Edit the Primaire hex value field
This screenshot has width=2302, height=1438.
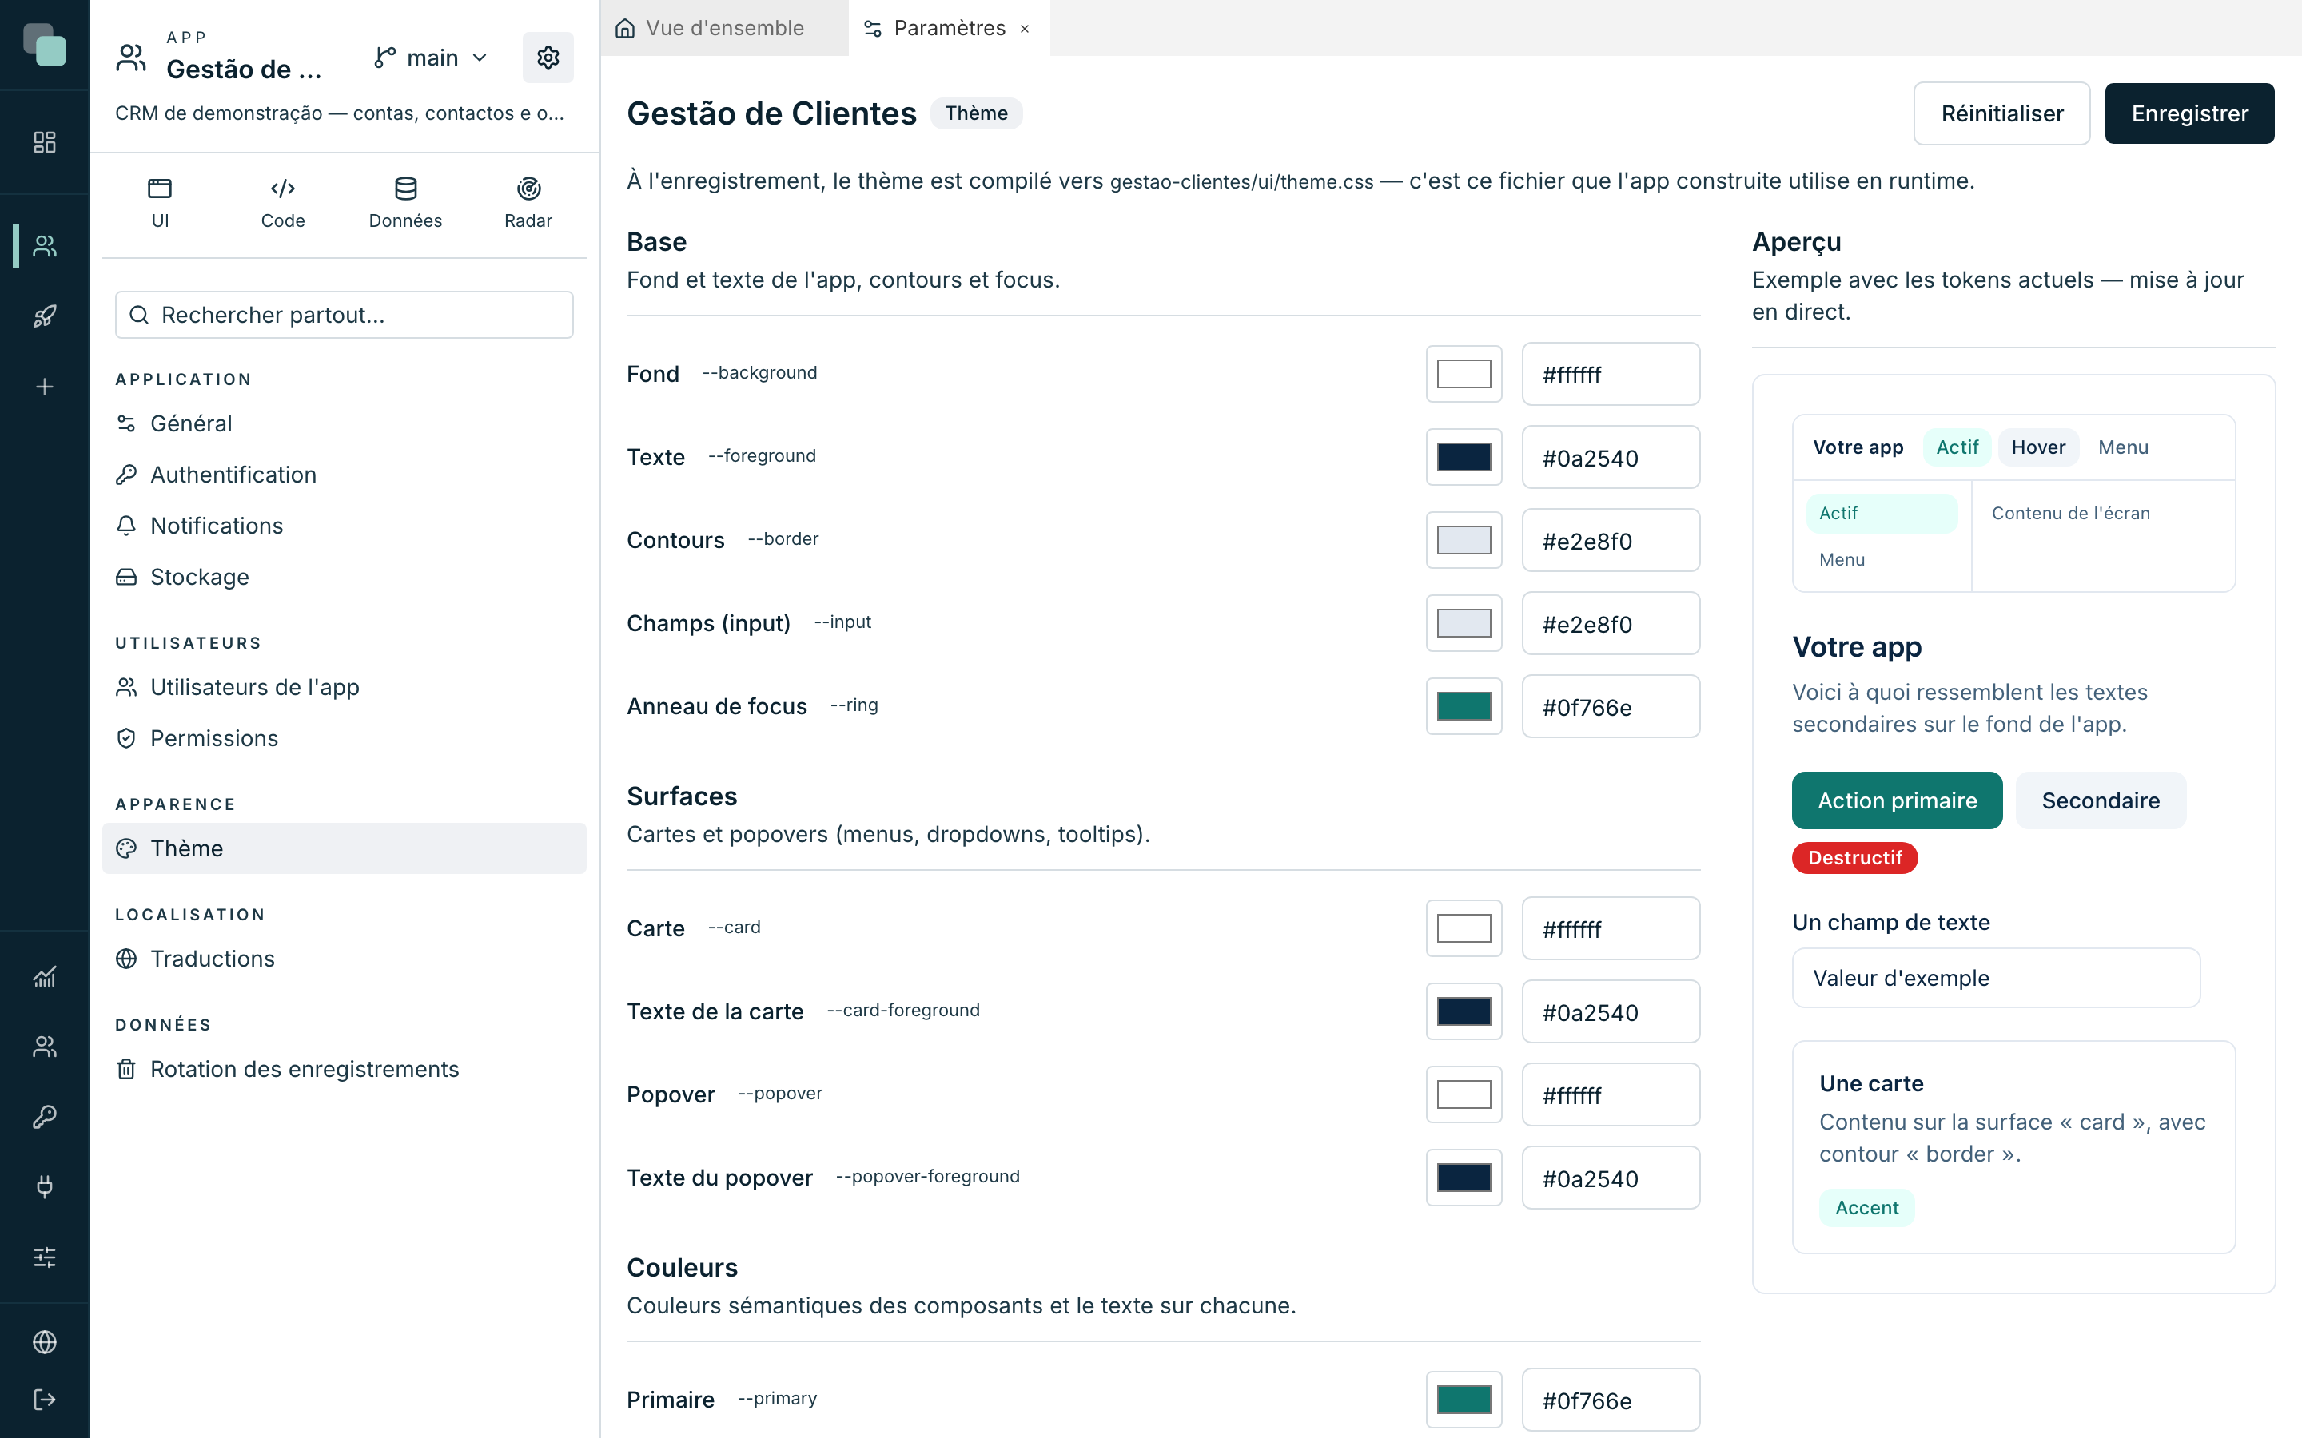(1611, 1400)
